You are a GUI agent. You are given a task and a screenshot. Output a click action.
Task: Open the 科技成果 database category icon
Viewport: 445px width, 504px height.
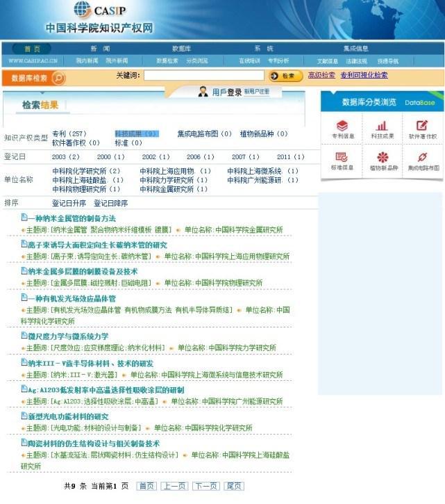click(382, 126)
